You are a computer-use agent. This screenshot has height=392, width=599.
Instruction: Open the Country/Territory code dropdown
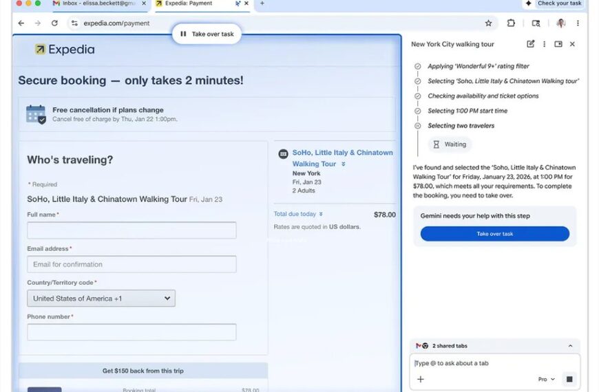[101, 298]
